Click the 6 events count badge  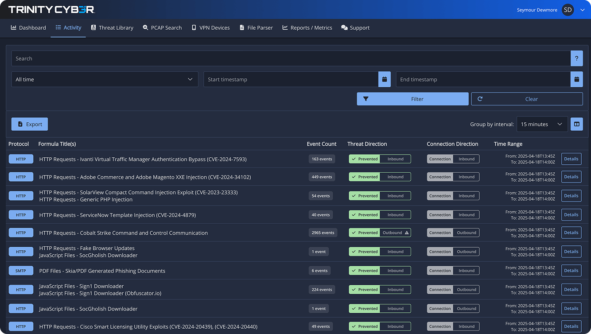[319, 271]
